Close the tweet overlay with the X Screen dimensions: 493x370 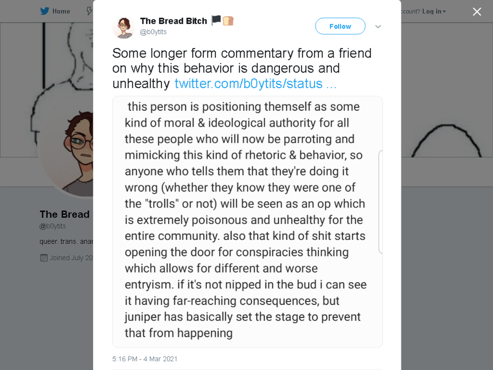point(477,12)
